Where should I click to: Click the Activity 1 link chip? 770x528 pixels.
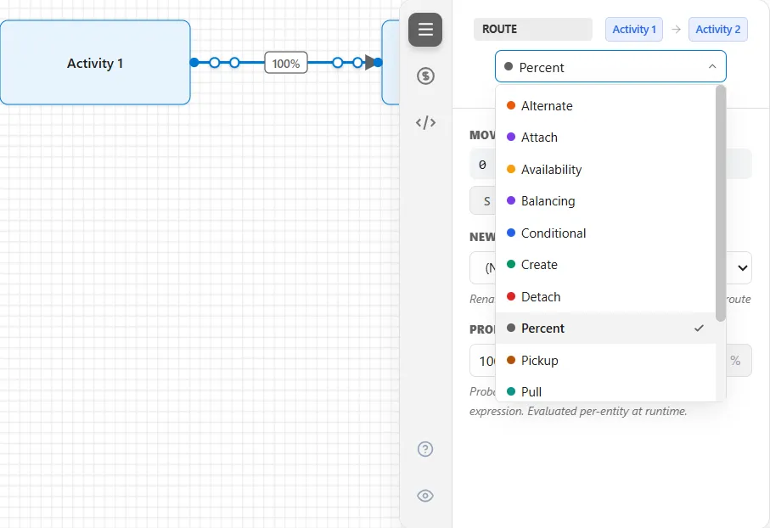tap(634, 30)
